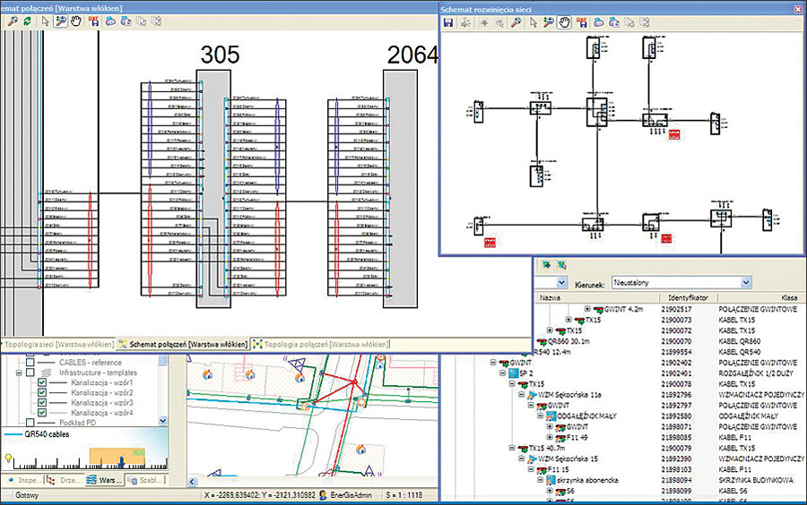807x505 pixels.
Task: Enable the Podkład PD layer checkbox
Action: [x=30, y=422]
